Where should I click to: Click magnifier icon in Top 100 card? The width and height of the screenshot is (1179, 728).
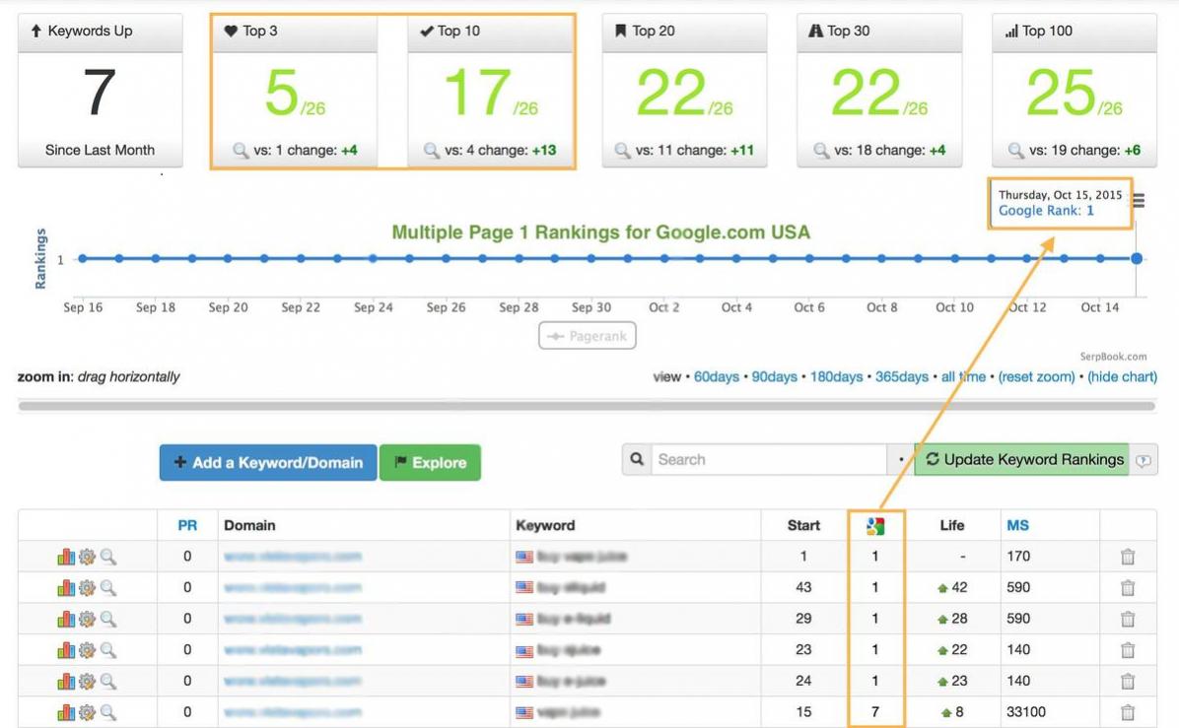tap(1015, 151)
